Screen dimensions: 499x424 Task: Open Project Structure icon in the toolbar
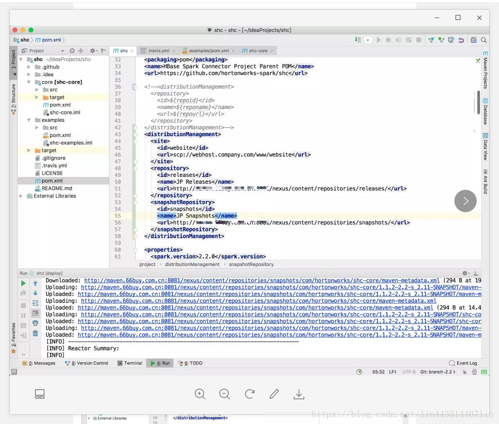tap(473, 40)
